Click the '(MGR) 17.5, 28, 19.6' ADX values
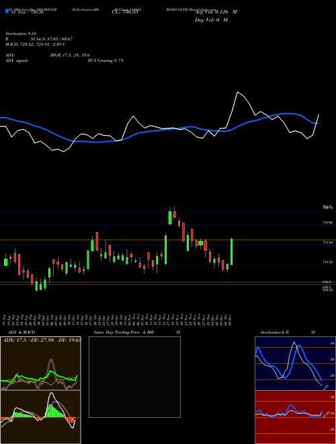Image resolution: width=336 pixels, height=444 pixels. [70, 55]
